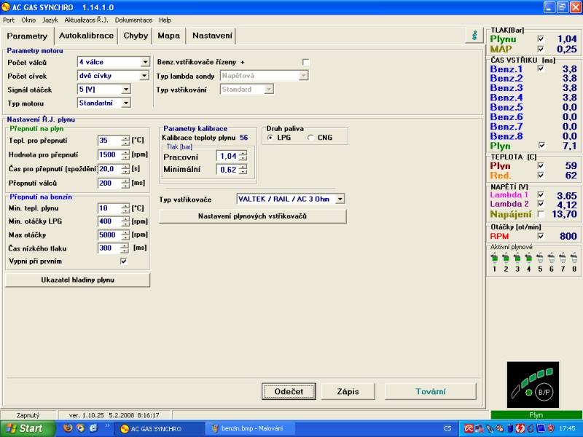Click gas injector icon number 8
This screenshot has height=437, width=583.
click(x=574, y=257)
